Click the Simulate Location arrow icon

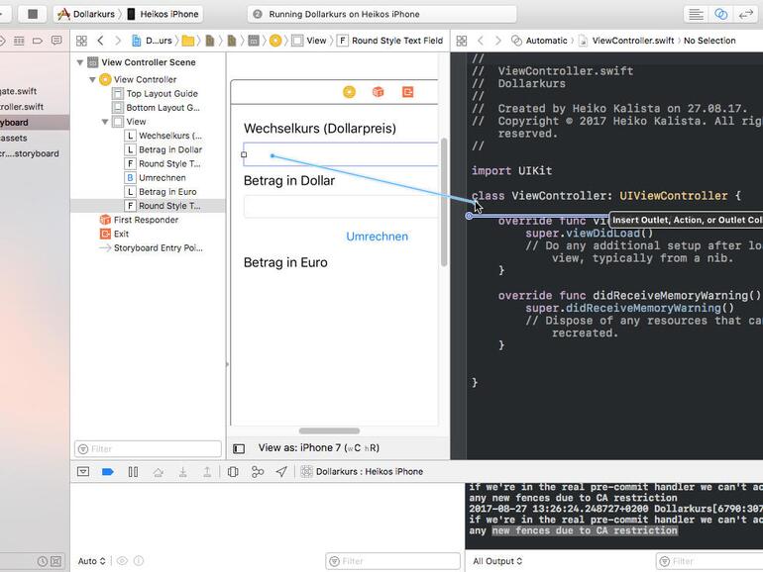point(281,472)
